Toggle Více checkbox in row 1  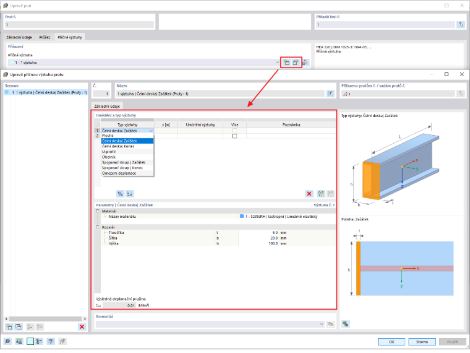point(235,131)
